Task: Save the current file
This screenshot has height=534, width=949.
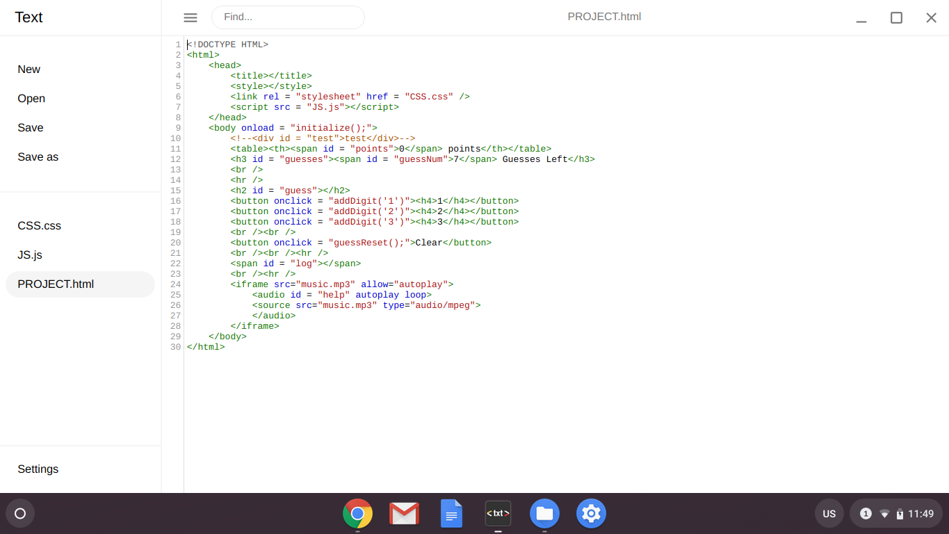Action: click(x=31, y=128)
